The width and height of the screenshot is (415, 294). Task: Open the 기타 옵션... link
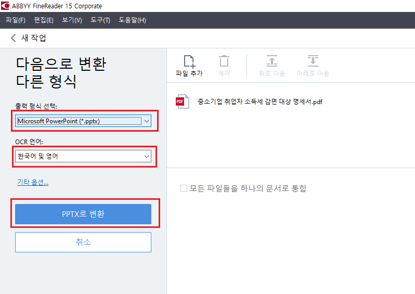pos(33,182)
